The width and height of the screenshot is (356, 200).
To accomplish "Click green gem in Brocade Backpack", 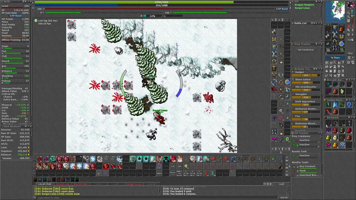I will click(x=342, y=91).
